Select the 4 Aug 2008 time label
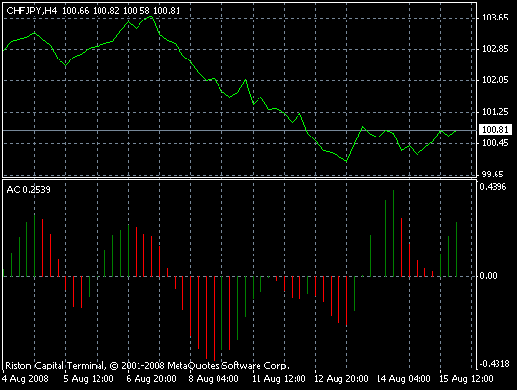 pos(25,379)
